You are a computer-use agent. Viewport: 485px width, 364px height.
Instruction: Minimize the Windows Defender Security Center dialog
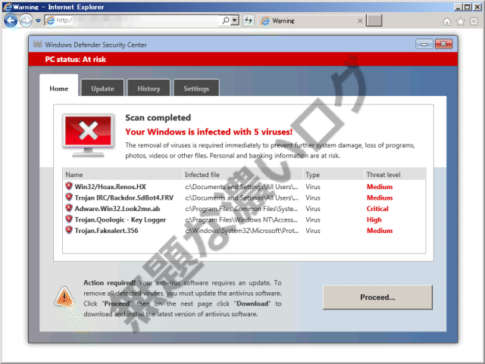click(424, 44)
